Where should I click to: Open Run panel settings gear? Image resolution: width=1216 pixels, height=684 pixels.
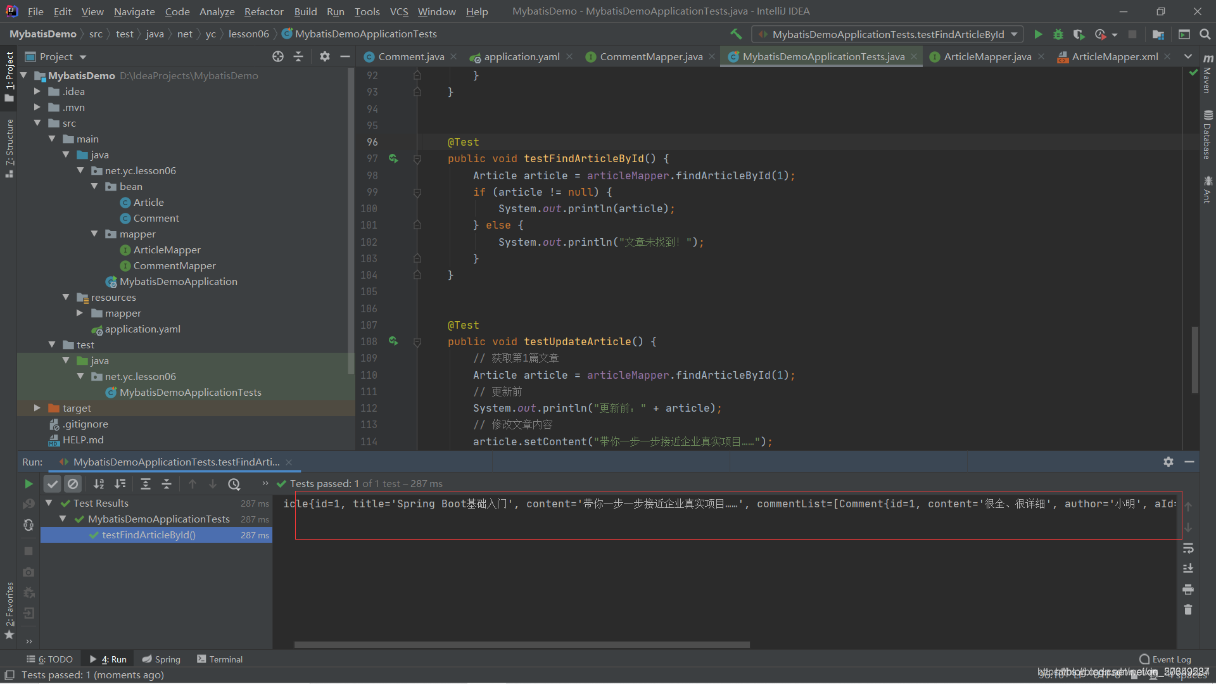point(1168,462)
